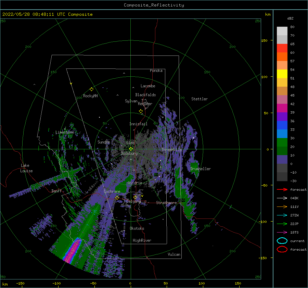Click the green 22JP arrow icon
The width and height of the screenshot is (308, 288).
[282, 224]
